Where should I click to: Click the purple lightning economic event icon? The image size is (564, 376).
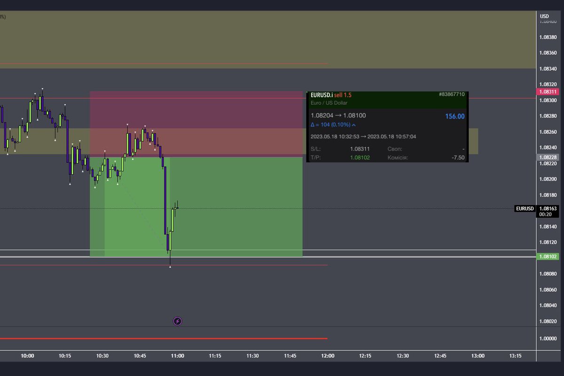click(177, 321)
